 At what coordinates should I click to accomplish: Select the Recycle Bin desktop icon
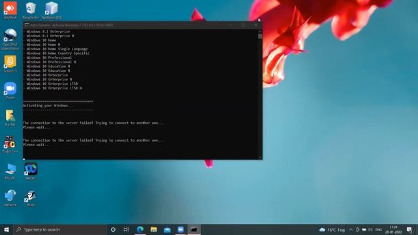[x=31, y=10]
